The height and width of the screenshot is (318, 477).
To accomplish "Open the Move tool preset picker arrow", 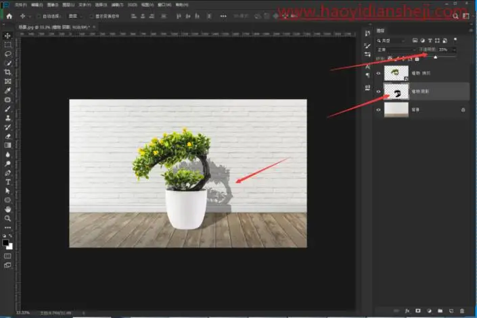I will click(x=30, y=16).
